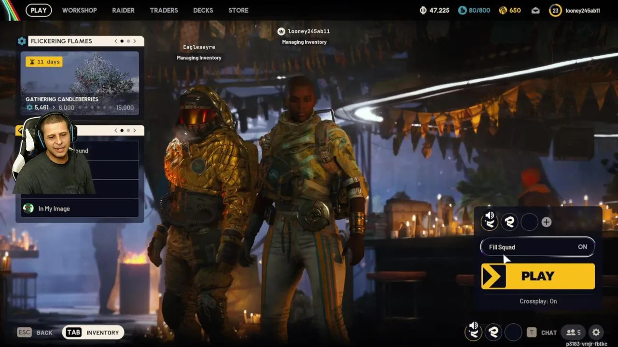Open the Gathering Candleberries event card

(x=80, y=83)
